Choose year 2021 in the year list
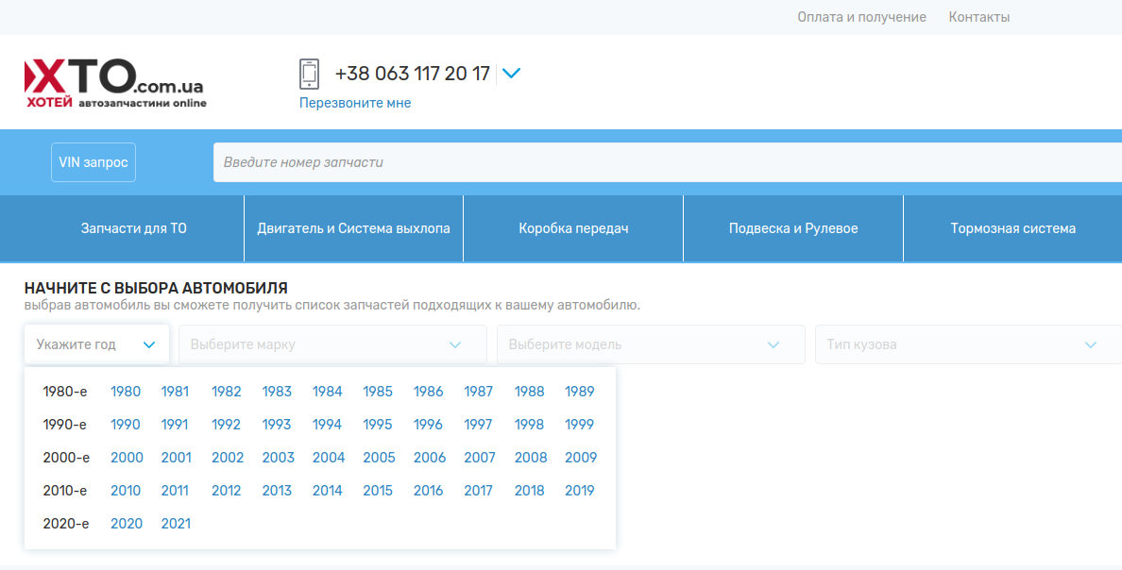Viewport: 1122px width, 570px height. coord(176,524)
